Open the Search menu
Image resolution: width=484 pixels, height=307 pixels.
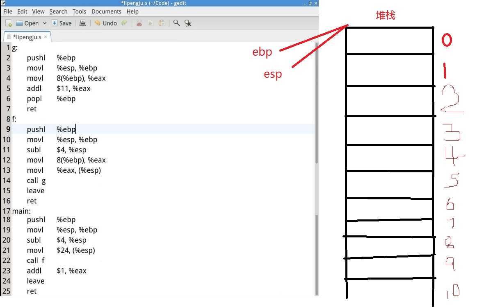pos(58,11)
